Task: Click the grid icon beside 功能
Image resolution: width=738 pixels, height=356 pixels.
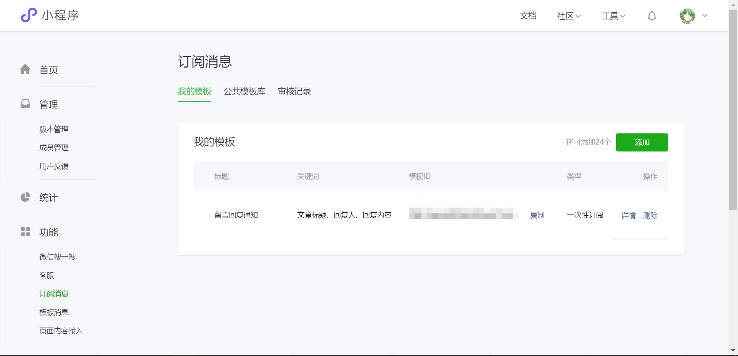Action: click(x=25, y=231)
